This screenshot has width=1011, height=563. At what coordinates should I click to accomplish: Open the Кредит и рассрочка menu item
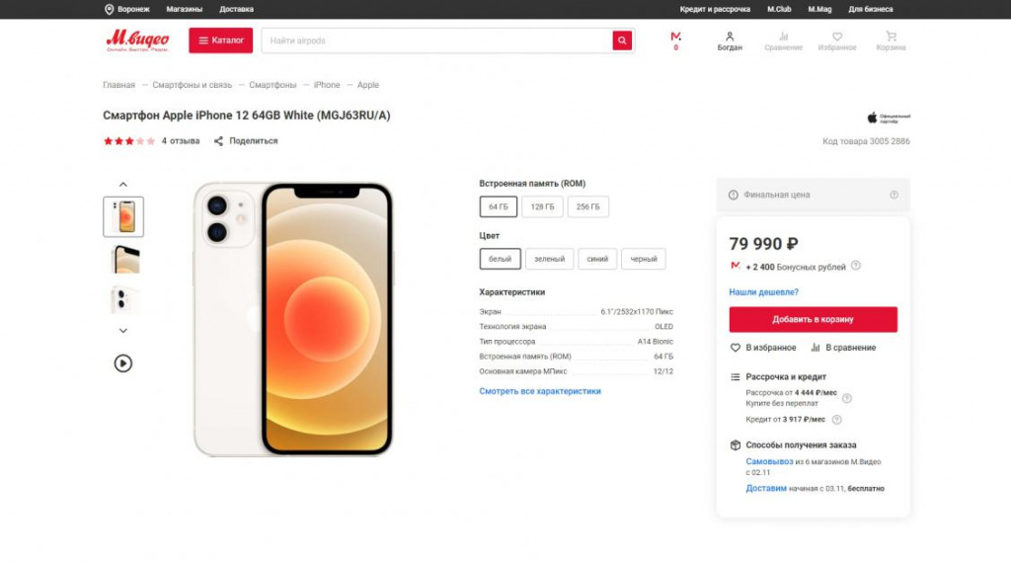[715, 9]
